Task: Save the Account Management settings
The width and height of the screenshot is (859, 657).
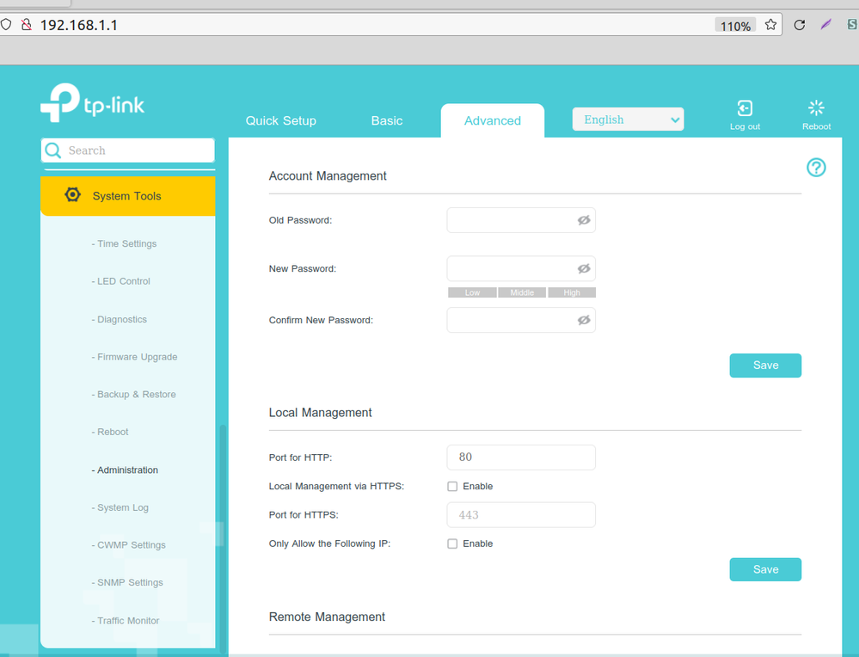Action: [x=765, y=365]
